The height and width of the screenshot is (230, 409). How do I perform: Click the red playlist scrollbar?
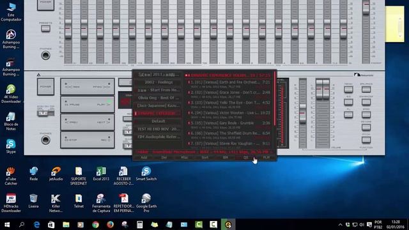click(274, 98)
